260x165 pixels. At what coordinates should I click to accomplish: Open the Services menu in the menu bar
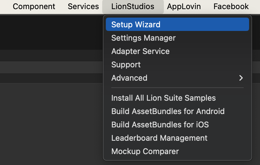pos(83,6)
